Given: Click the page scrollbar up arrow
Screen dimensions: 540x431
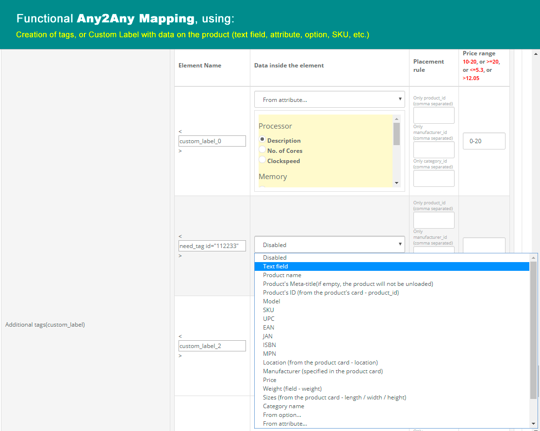Looking at the screenshot, I should point(536,54).
